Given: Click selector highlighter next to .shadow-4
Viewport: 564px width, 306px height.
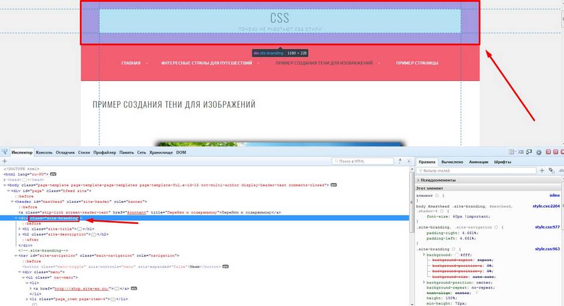Looking at the screenshot, I should click(442, 211).
